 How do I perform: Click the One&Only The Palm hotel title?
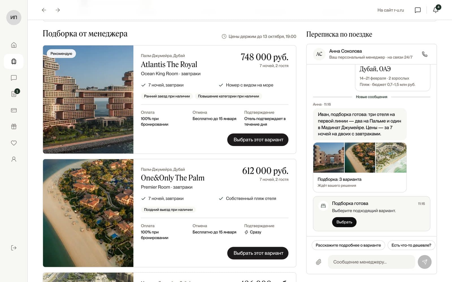click(x=173, y=178)
